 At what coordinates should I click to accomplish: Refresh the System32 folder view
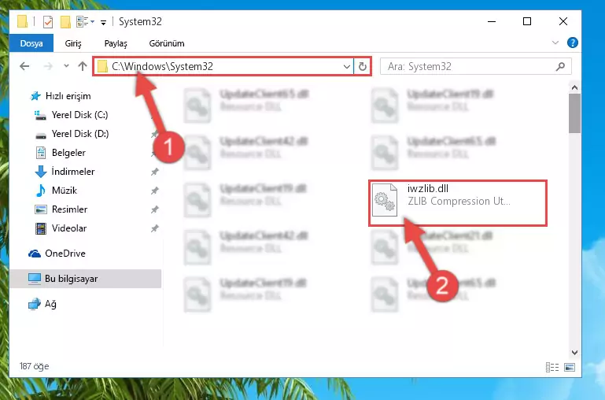[363, 66]
